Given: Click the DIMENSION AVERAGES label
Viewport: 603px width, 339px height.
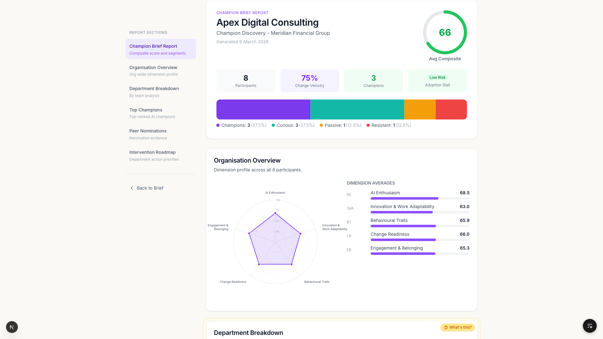Looking at the screenshot, I should 371,183.
